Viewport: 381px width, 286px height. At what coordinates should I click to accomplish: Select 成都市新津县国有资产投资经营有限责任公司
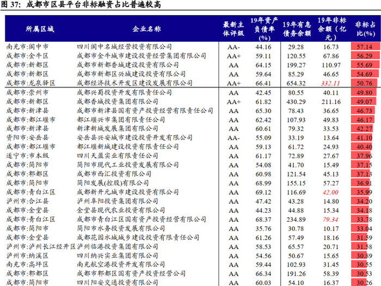click(145, 111)
